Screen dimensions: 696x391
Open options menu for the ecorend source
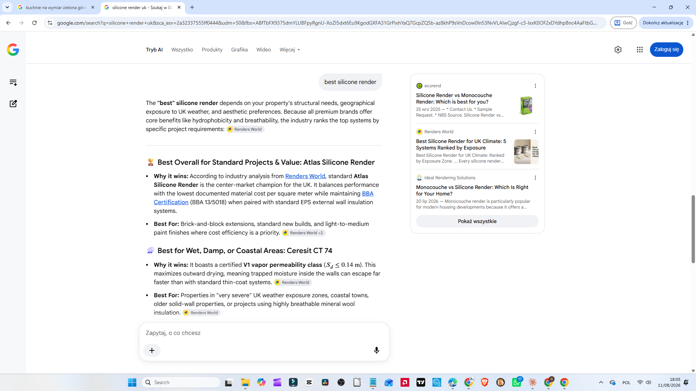point(535,86)
